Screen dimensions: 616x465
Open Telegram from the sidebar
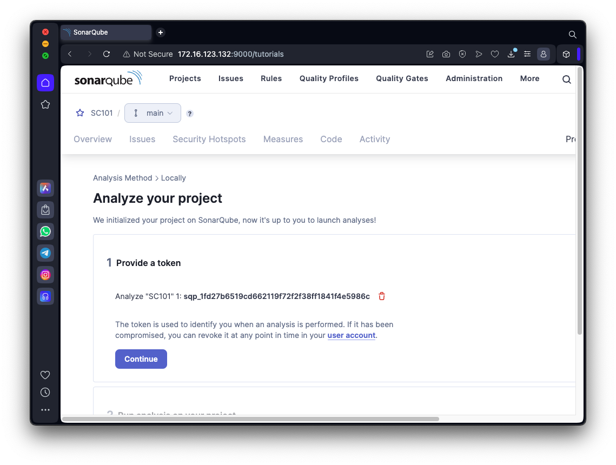pos(45,253)
